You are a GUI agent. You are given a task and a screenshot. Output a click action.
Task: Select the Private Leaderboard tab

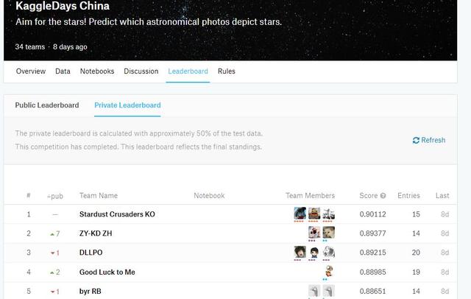[127, 105]
